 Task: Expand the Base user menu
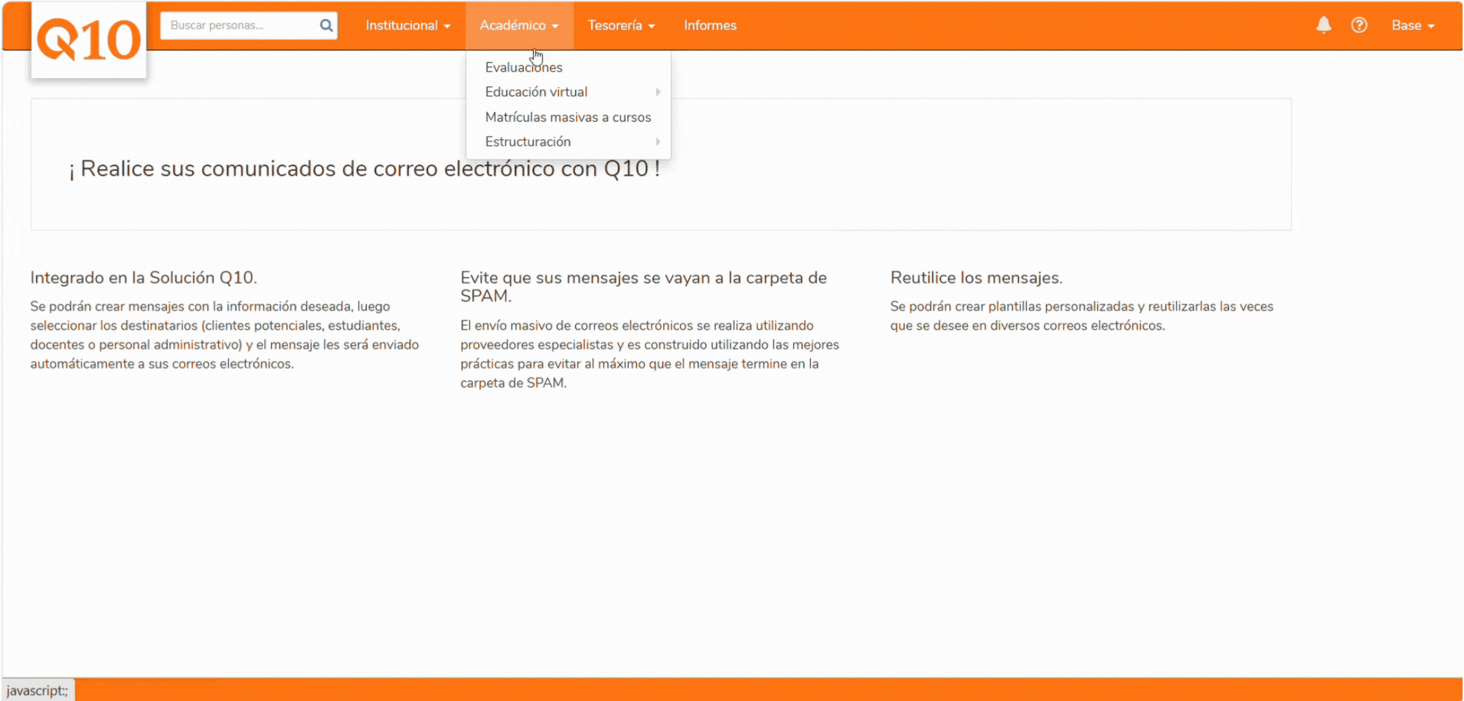[1413, 25]
